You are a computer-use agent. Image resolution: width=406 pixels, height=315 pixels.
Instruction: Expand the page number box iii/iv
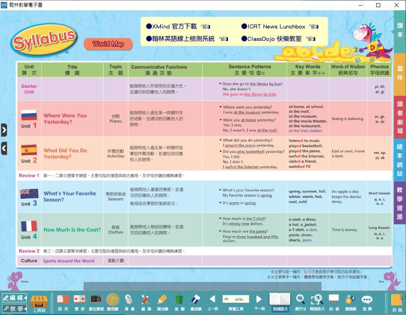pos(236,299)
